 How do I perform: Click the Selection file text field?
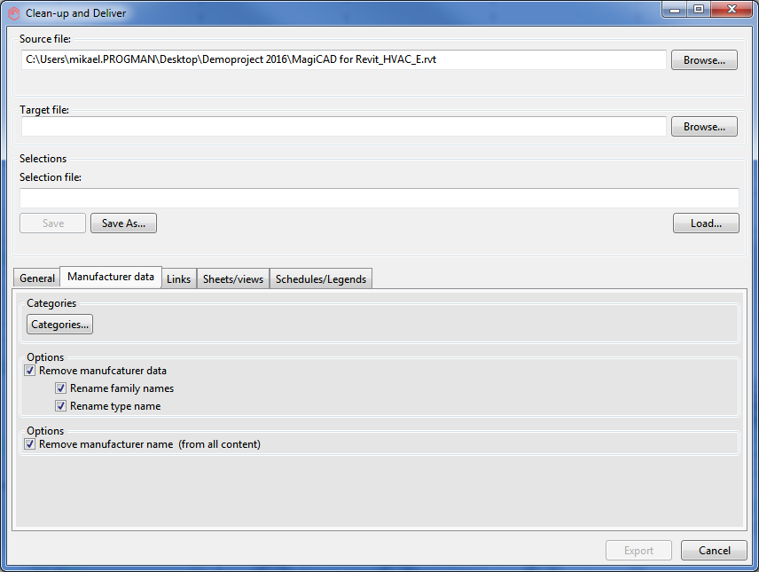(x=379, y=198)
